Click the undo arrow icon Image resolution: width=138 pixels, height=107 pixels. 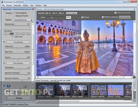tap(25, 86)
